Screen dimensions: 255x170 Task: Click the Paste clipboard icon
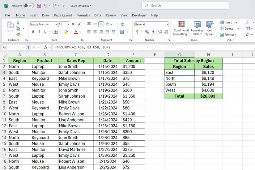(10, 24)
